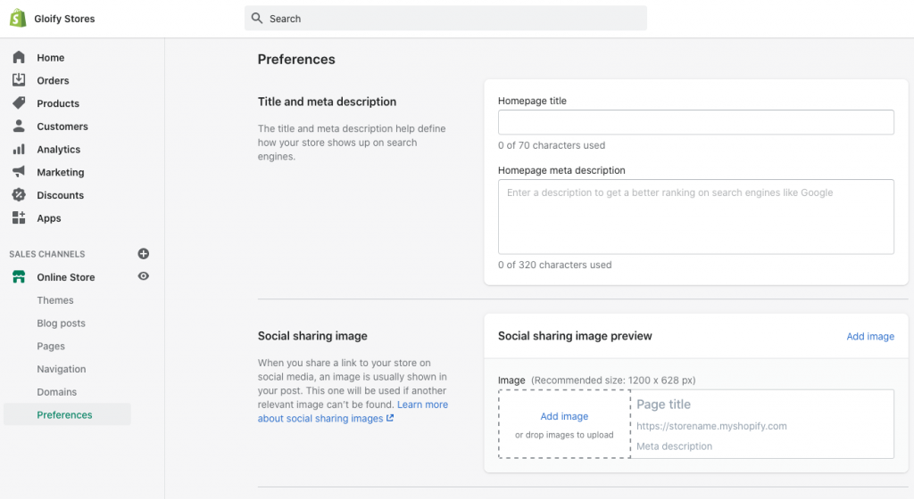Select the Products tag icon
This screenshot has height=499, width=914.
click(19, 103)
